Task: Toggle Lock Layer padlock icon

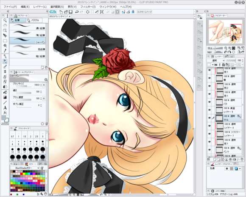Action: [x=224, y=65]
